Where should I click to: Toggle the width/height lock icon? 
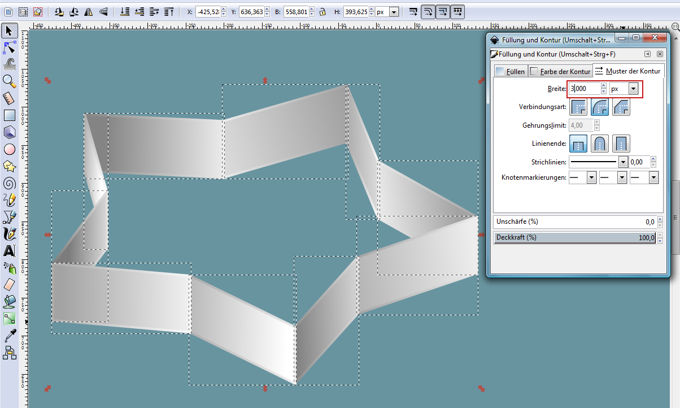[x=322, y=11]
